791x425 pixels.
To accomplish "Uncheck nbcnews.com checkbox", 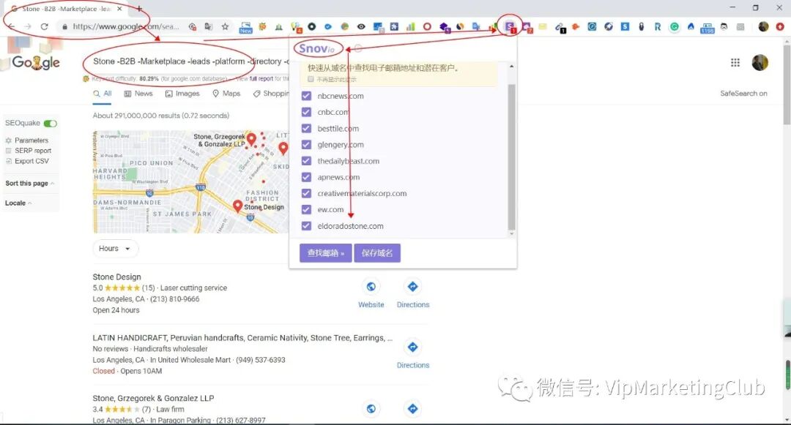I will [x=306, y=96].
